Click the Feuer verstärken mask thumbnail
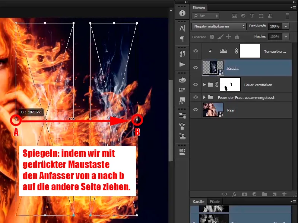298x223 pixels. (x=230, y=85)
